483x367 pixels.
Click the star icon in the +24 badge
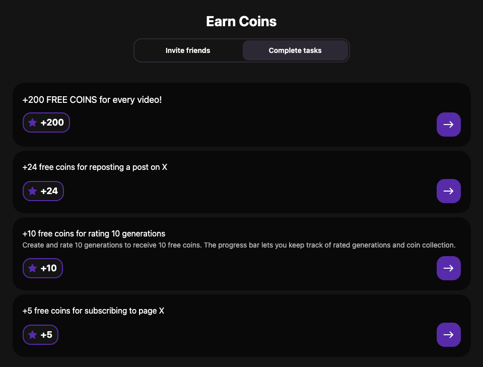coord(33,191)
